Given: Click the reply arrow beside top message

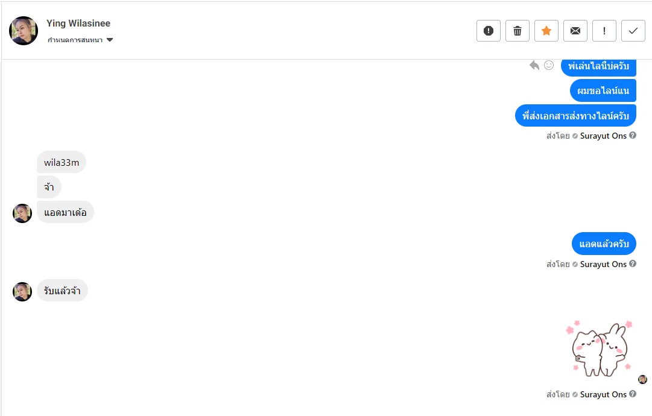Looking at the screenshot, I should pyautogui.click(x=534, y=65).
